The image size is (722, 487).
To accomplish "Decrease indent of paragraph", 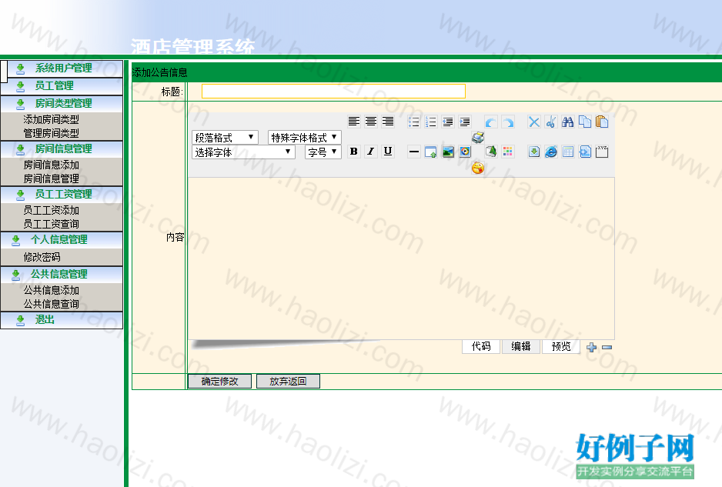I will (x=447, y=122).
